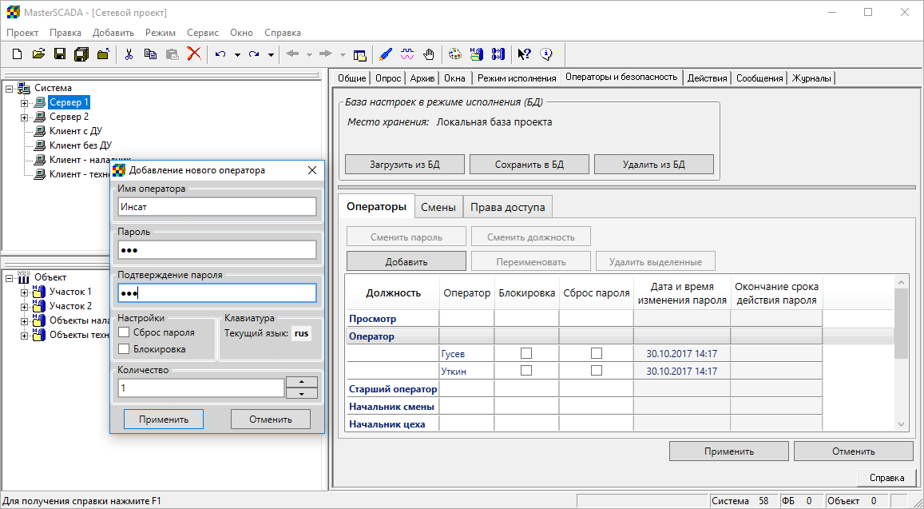Click the context help arrow-question icon
The image size is (924, 509).
pos(525,54)
